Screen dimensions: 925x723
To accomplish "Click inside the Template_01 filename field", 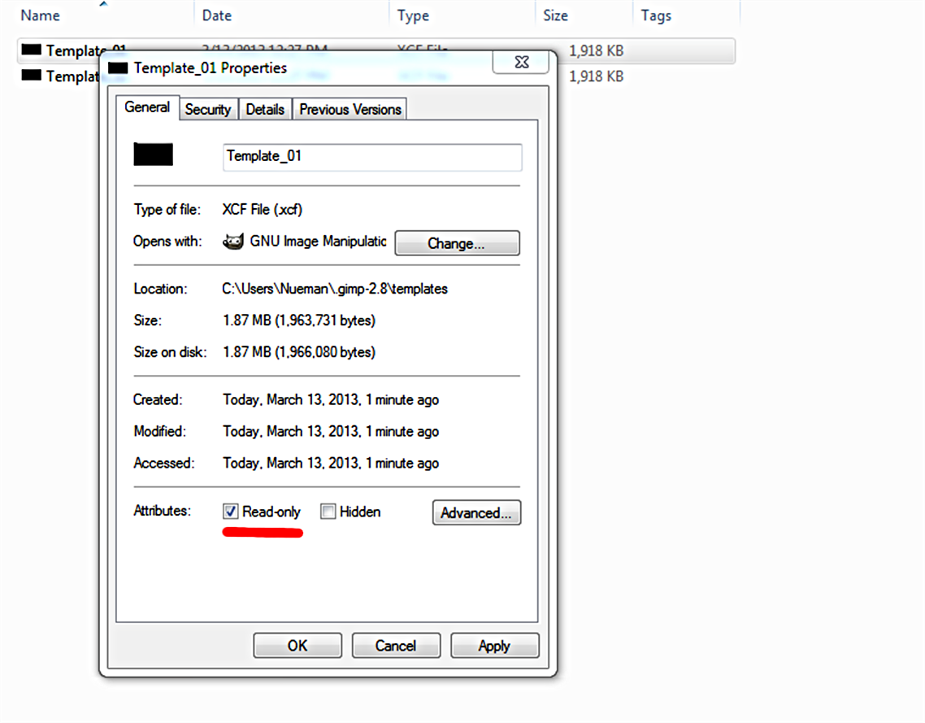I will (371, 157).
